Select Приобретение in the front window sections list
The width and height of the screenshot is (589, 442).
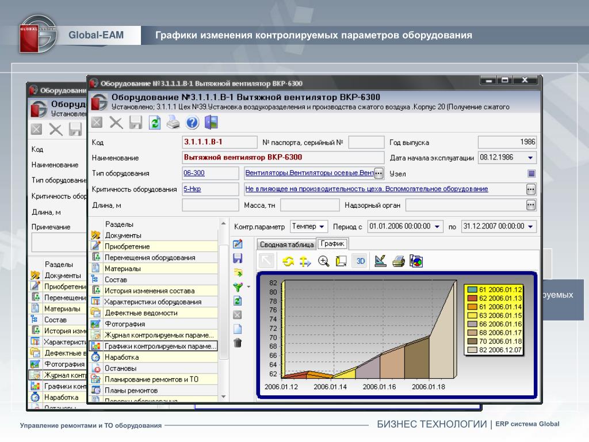154,246
